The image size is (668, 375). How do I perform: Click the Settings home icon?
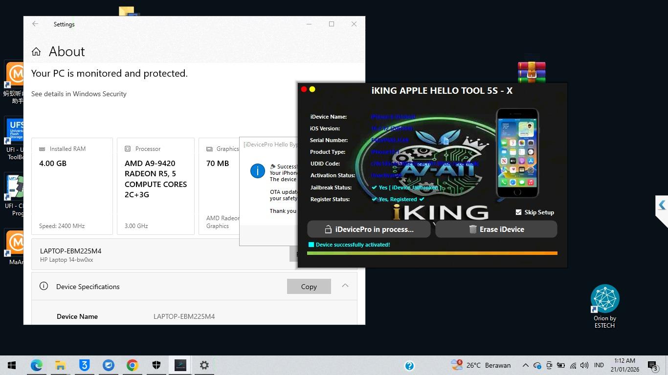click(x=36, y=52)
